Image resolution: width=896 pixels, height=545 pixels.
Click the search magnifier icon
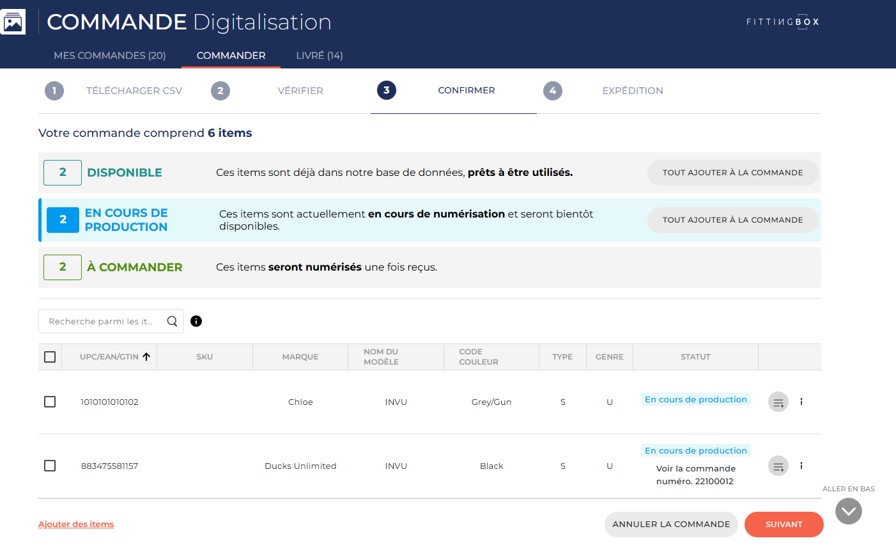click(172, 321)
